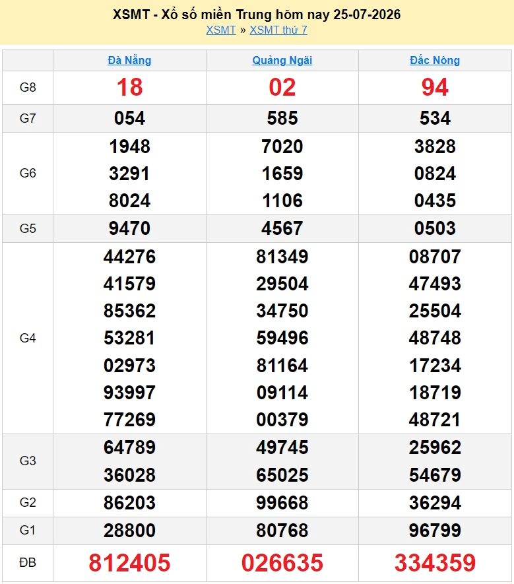Open the Đà Nẵng province link
Image resolution: width=514 pixels, height=584 pixels.
pos(129,60)
